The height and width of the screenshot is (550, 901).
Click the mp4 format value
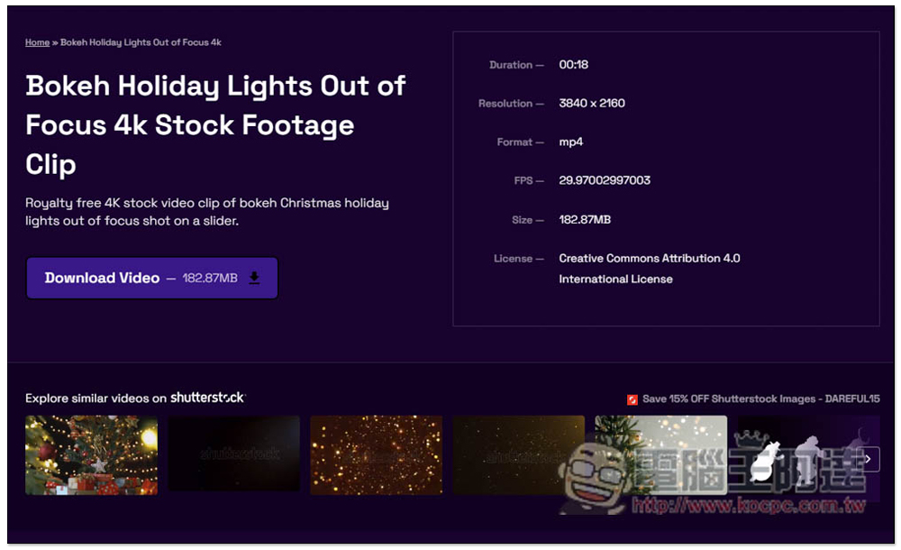coord(571,142)
